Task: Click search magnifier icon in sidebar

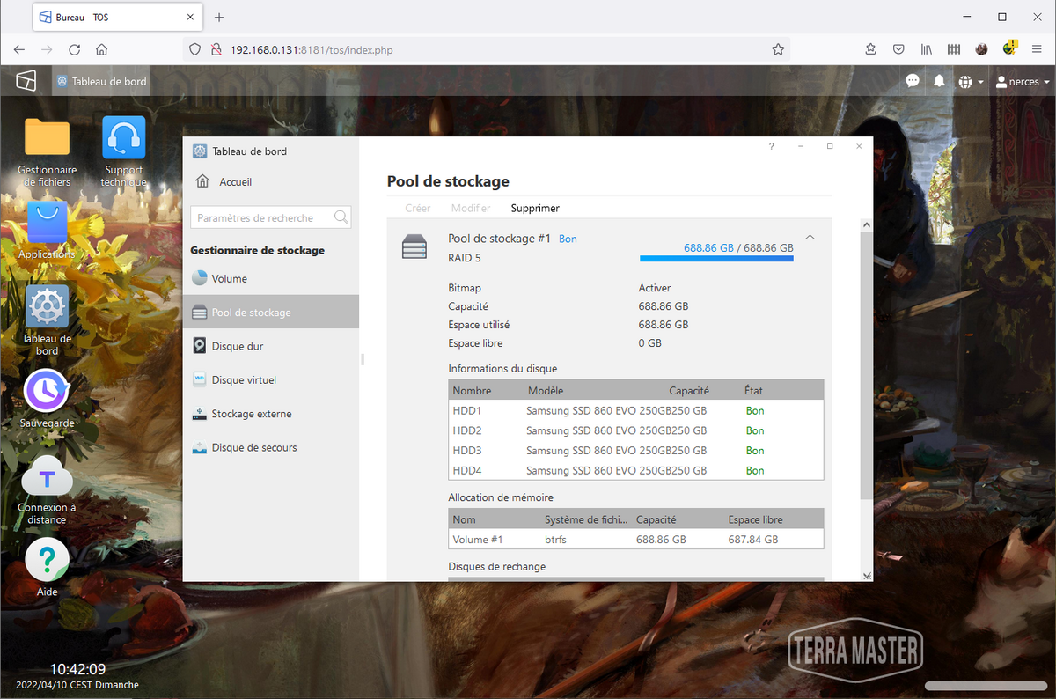Action: click(x=341, y=217)
